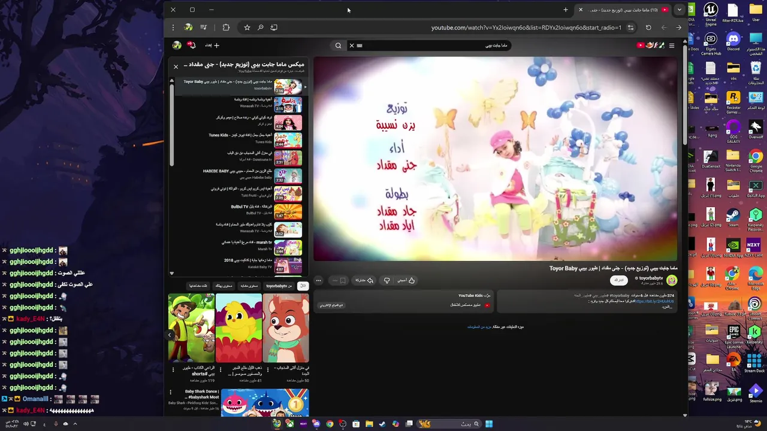Click the zoom magnifier icon in address bar

261,28
